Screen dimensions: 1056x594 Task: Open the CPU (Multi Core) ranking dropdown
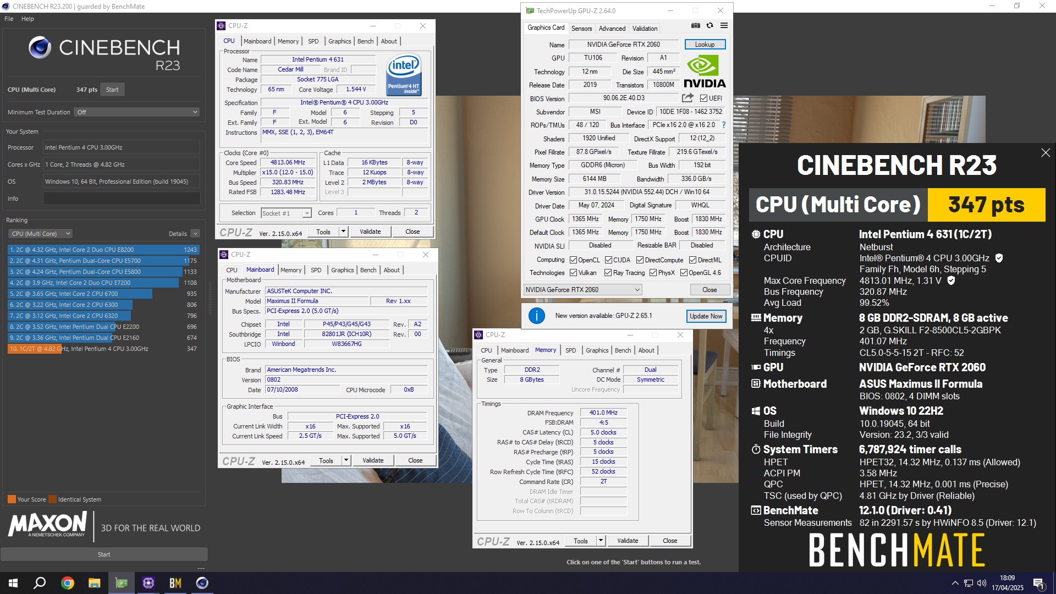point(41,234)
